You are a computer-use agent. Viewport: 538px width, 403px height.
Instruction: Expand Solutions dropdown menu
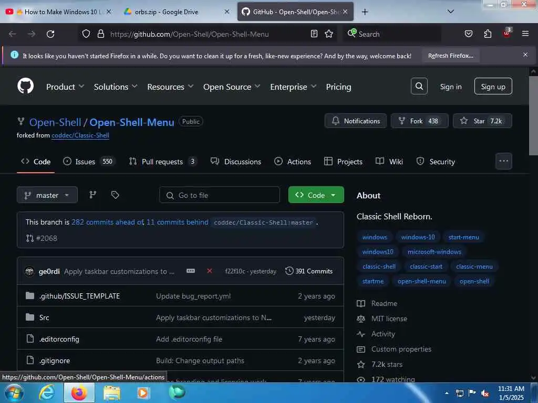[115, 87]
